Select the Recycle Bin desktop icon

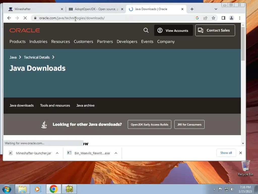pos(245,168)
